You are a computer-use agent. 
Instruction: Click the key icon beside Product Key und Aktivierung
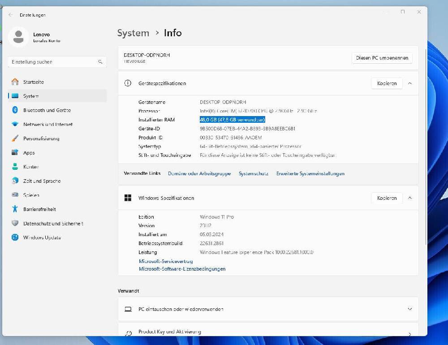click(129, 333)
